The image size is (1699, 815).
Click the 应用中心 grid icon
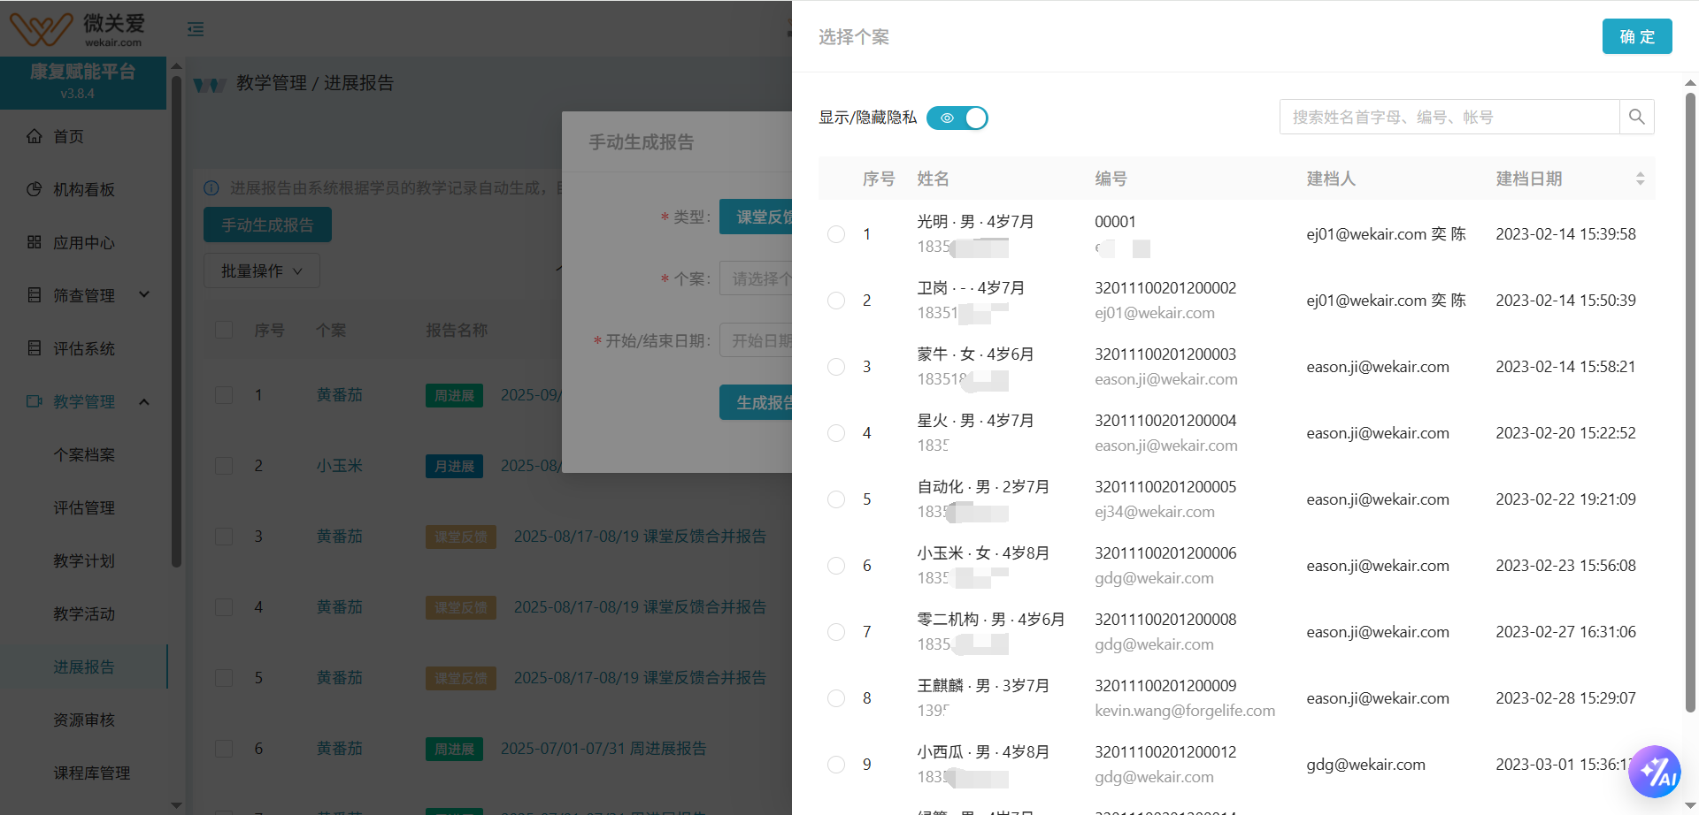click(x=35, y=242)
